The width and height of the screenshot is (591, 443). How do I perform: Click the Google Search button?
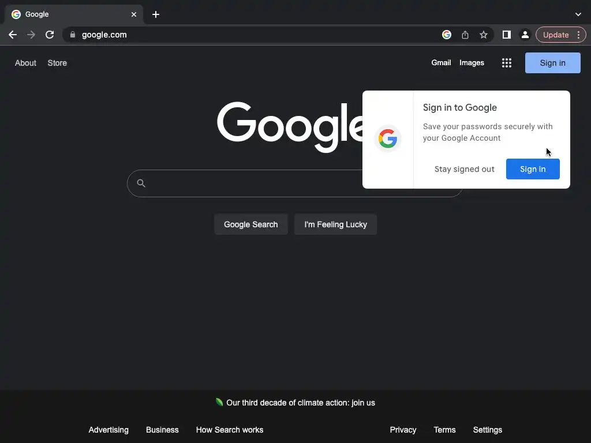[250, 224]
